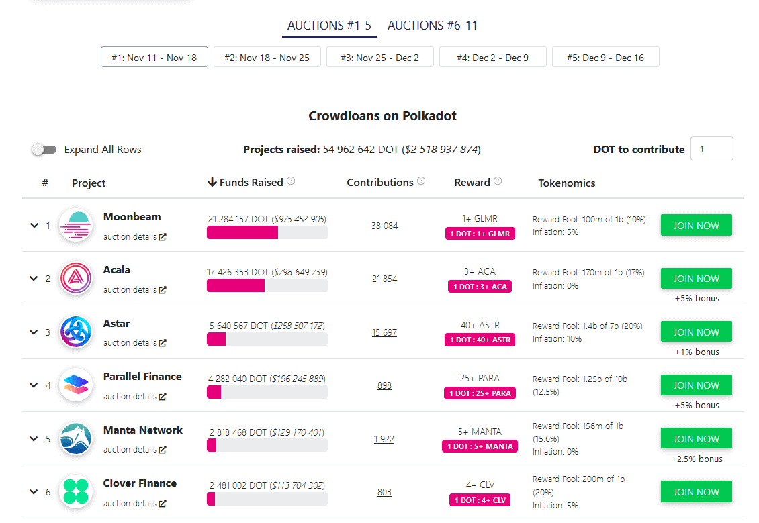Expand the Clover Finance row chevron

[34, 492]
